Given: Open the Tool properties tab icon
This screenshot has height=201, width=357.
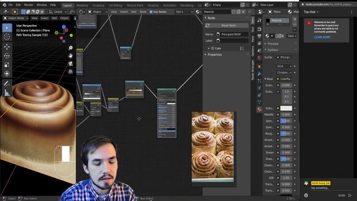Looking at the screenshot, I should [x=259, y=21].
